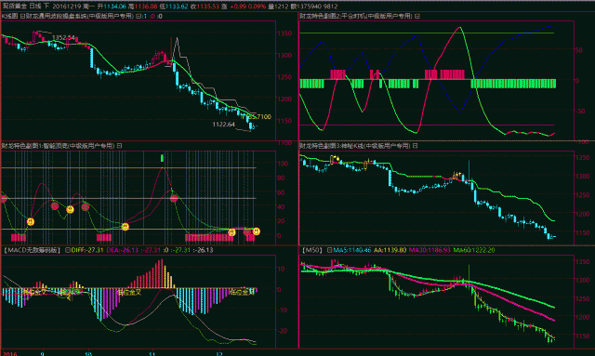Click the MACD无敌筹码版 indicator label
The image size is (595, 356).
coord(32,250)
